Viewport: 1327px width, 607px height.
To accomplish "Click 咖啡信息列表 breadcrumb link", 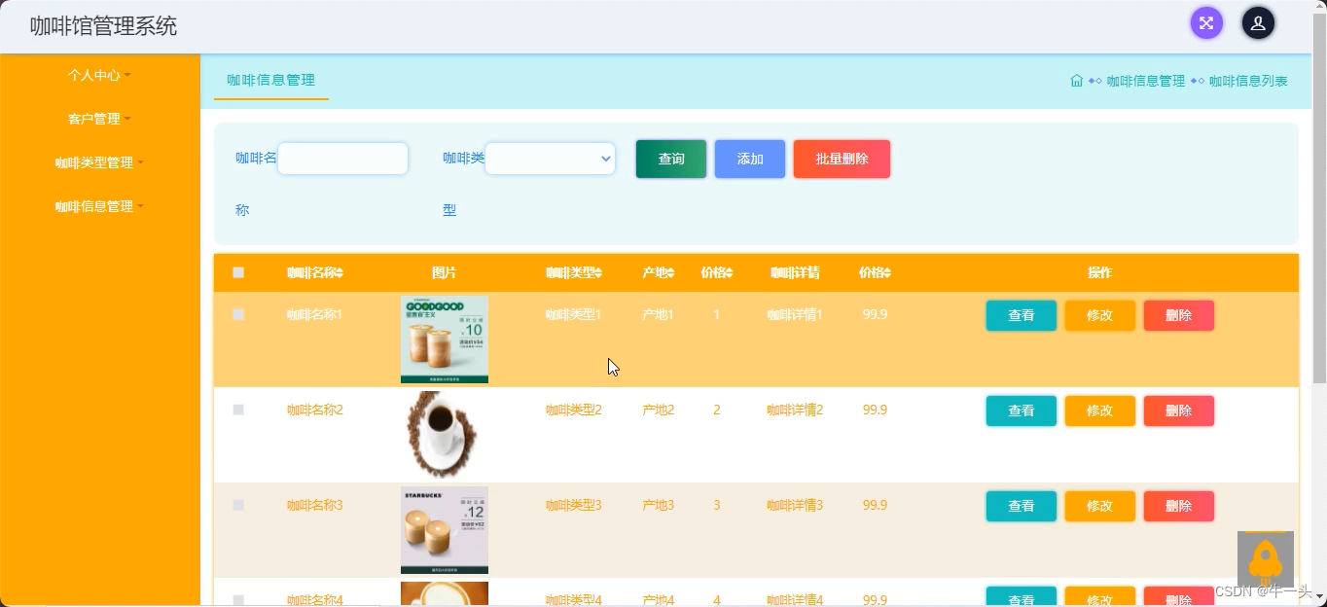I will pyautogui.click(x=1248, y=81).
